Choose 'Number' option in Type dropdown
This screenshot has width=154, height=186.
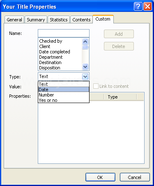(x=64, y=95)
